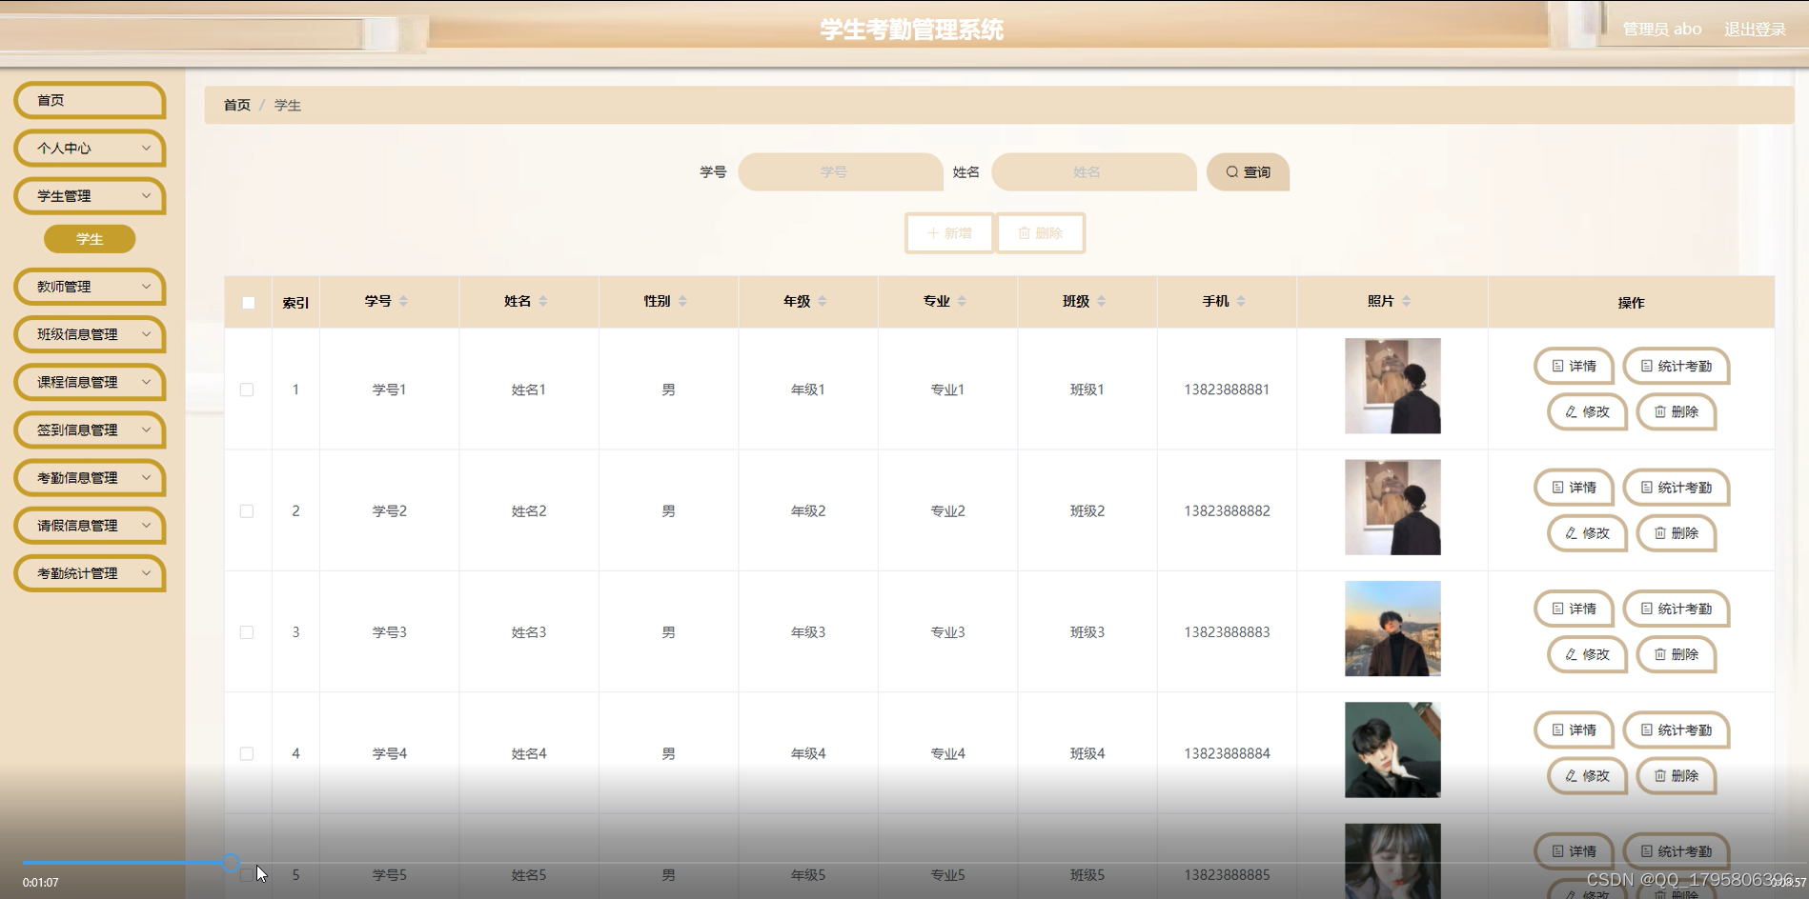This screenshot has width=1809, height=899.
Task: Expand the 课程信息管理 sidebar menu
Action: (90, 382)
